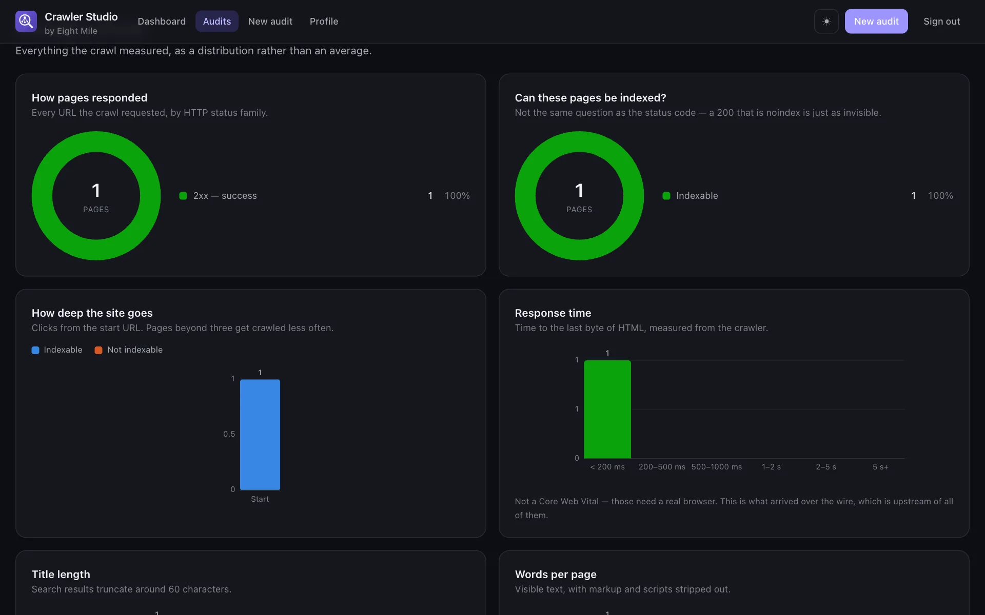Click the 'Words per page' card heading

556,575
